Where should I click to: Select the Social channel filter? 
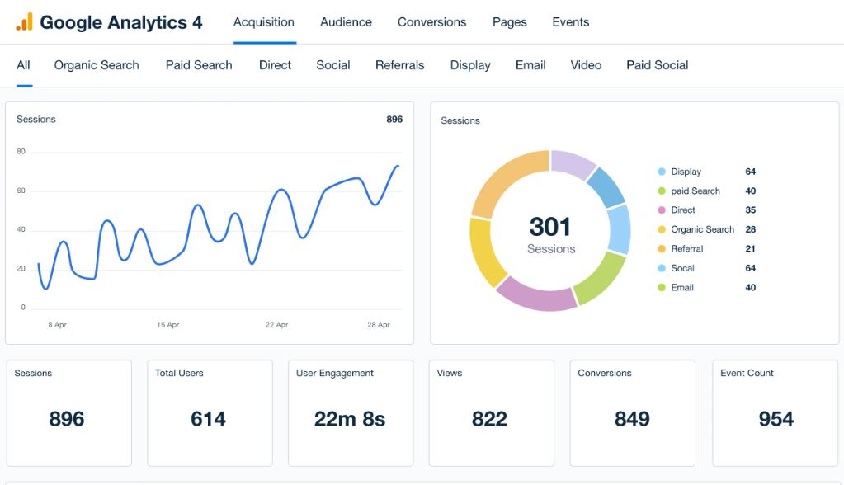[x=333, y=65]
